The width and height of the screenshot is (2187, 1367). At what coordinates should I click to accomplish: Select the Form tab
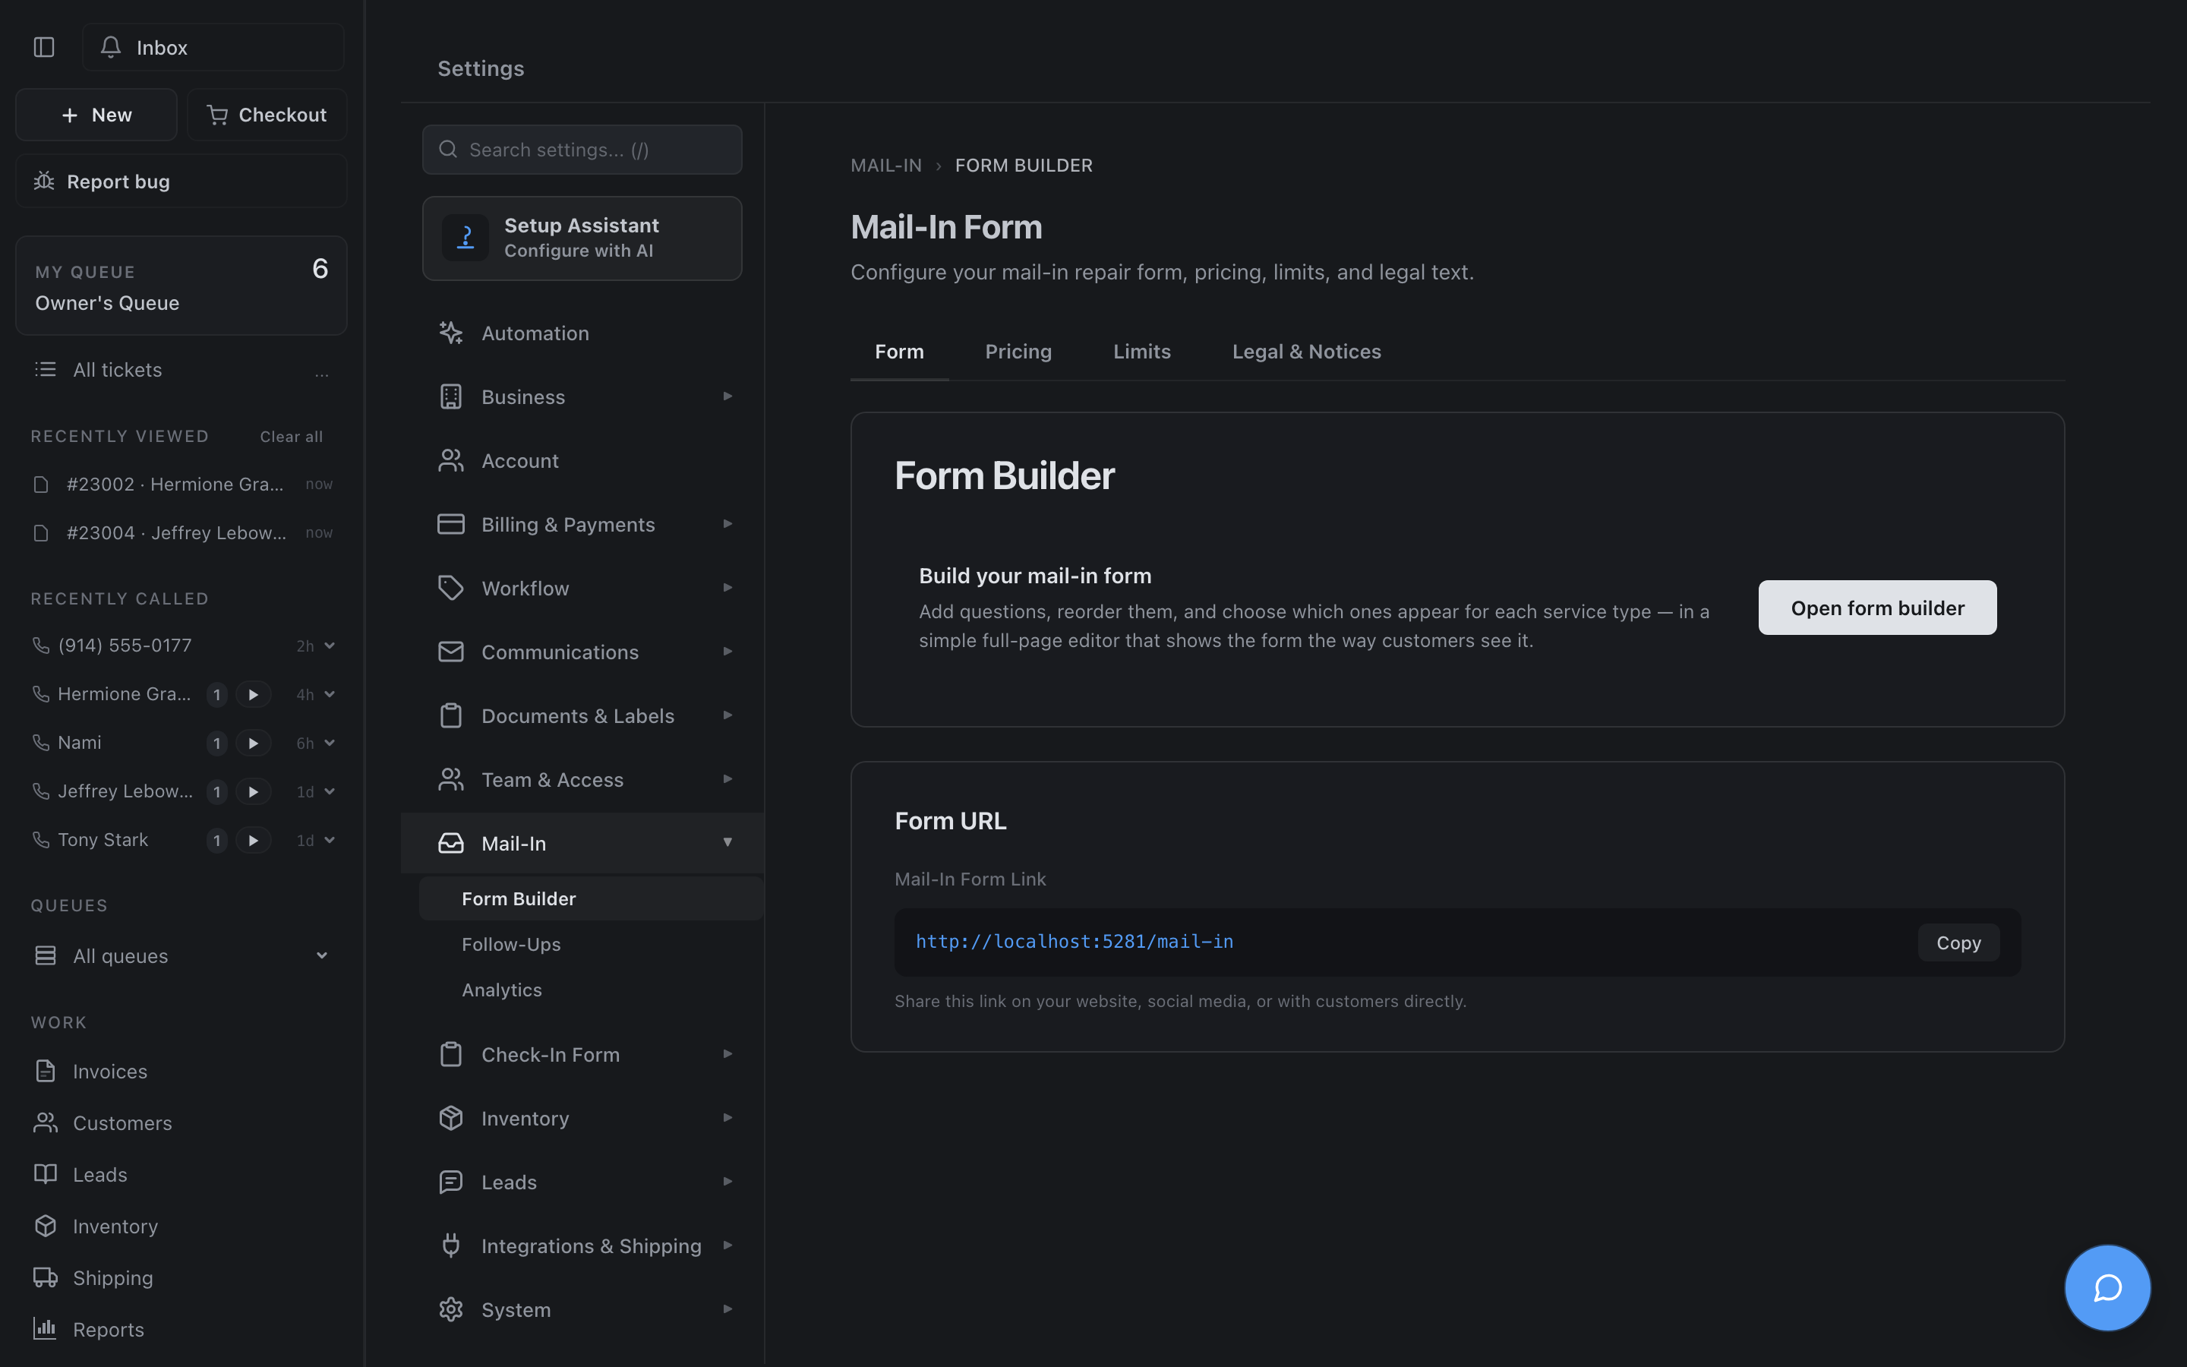(899, 351)
